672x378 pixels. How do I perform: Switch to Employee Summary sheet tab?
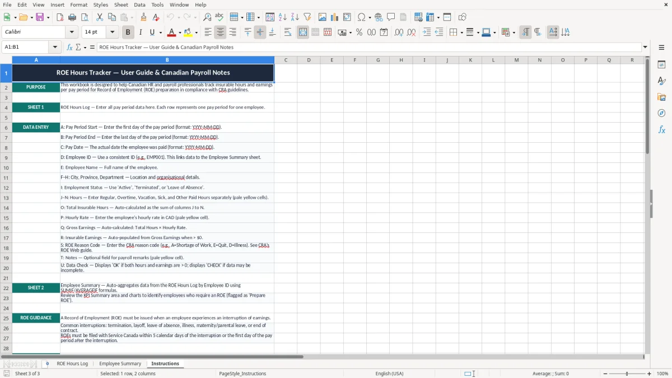(120, 363)
